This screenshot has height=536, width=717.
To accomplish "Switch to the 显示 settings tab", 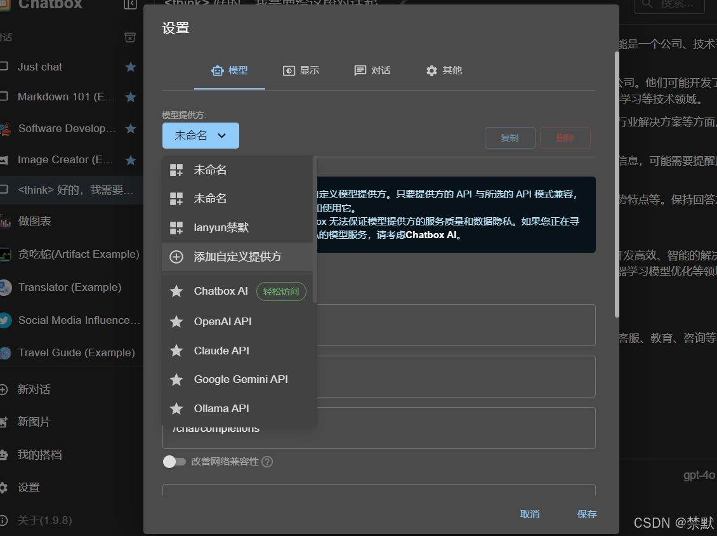I will 301,70.
